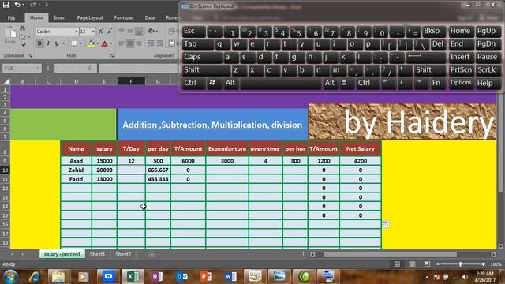Click the Orientation text-angle icon
This screenshot has height=284, width=505.
coord(151,31)
